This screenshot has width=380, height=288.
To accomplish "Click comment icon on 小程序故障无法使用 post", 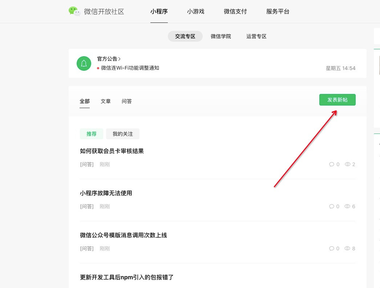I will coord(332,206).
